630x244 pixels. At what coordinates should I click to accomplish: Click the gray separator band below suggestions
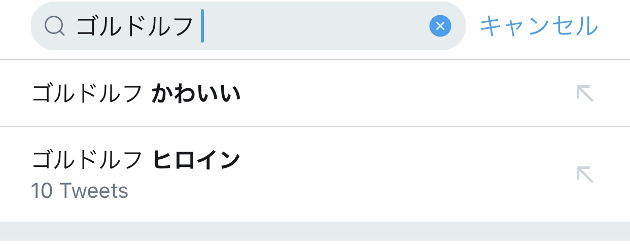click(314, 231)
